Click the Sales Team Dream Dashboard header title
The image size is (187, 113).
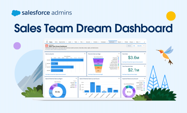tap(58, 46)
